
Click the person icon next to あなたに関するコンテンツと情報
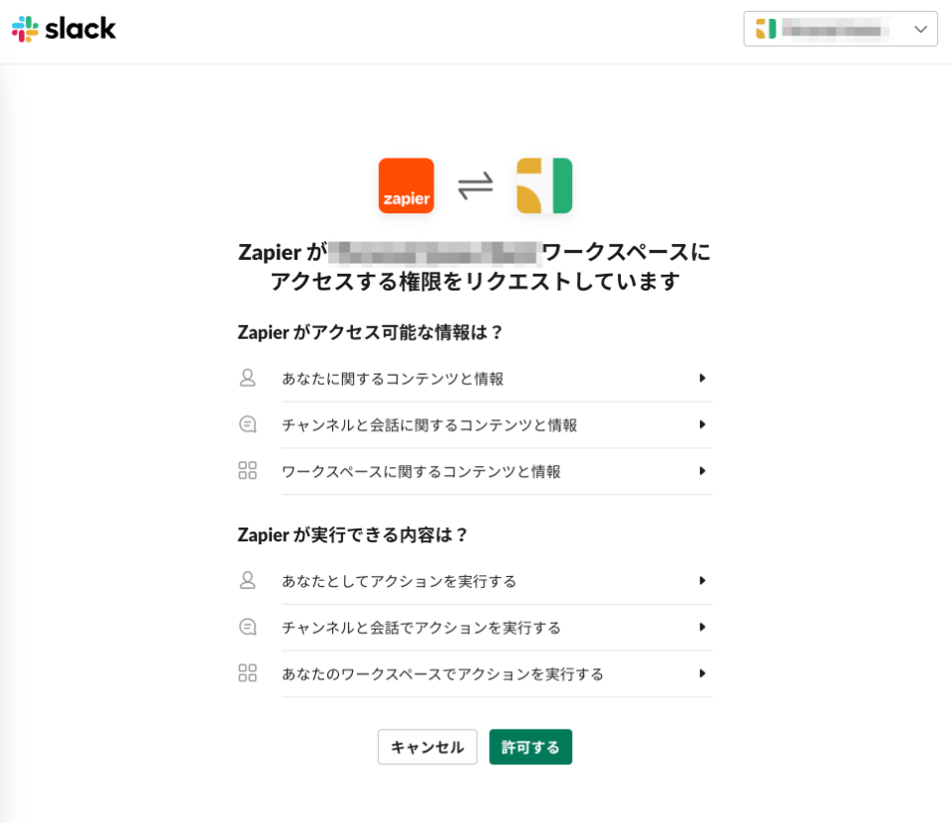coord(248,378)
